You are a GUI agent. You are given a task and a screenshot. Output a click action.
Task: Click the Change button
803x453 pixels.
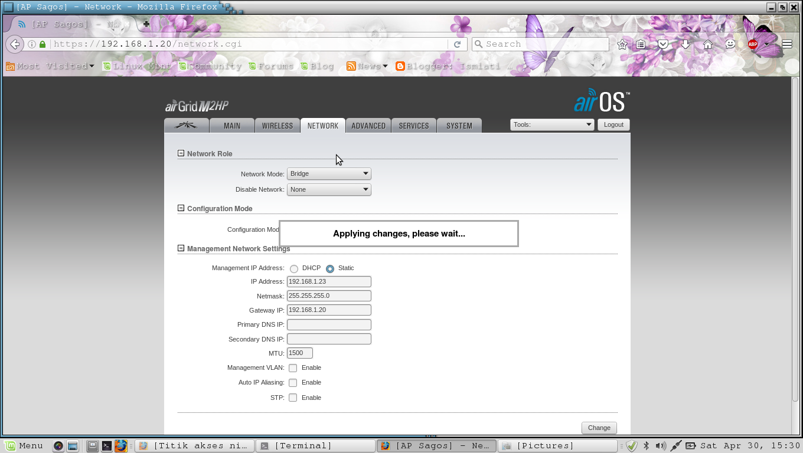[x=599, y=428]
